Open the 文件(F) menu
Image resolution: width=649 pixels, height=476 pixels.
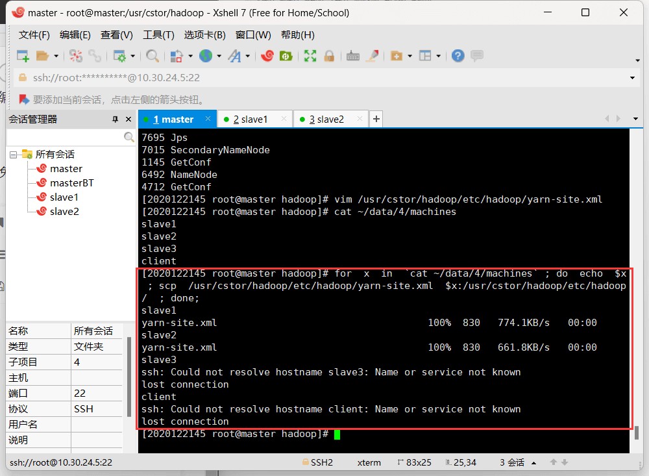pos(34,35)
